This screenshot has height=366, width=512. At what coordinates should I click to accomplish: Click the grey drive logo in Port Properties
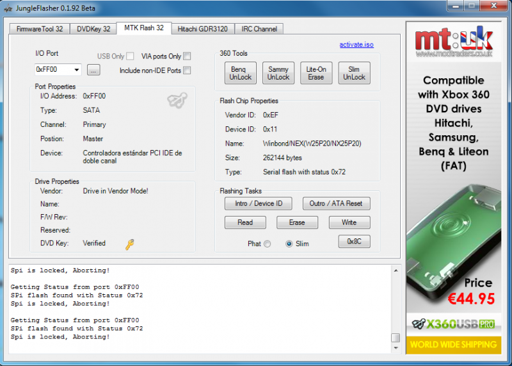[177, 100]
